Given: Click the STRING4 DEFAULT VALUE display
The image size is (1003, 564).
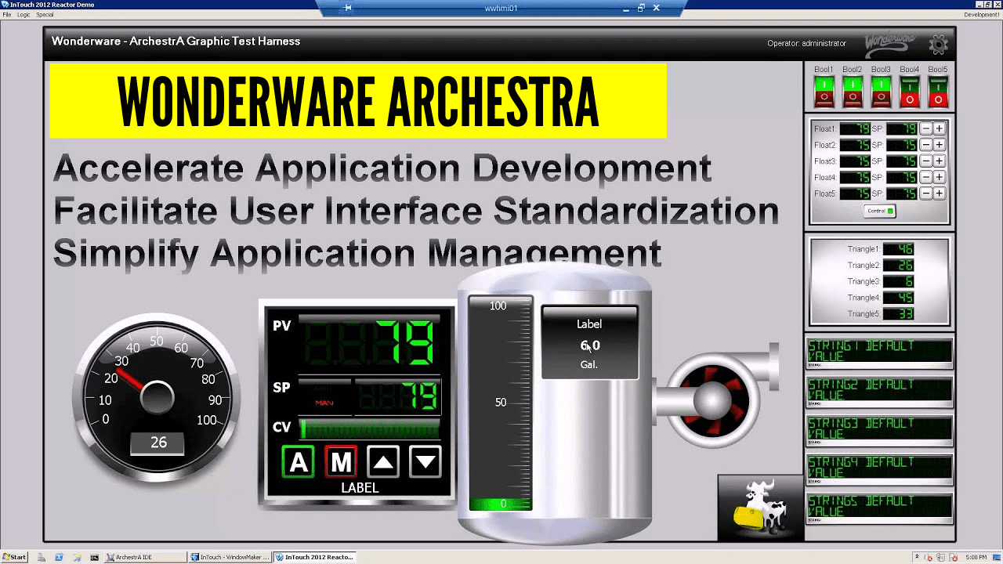Looking at the screenshot, I should (x=879, y=468).
